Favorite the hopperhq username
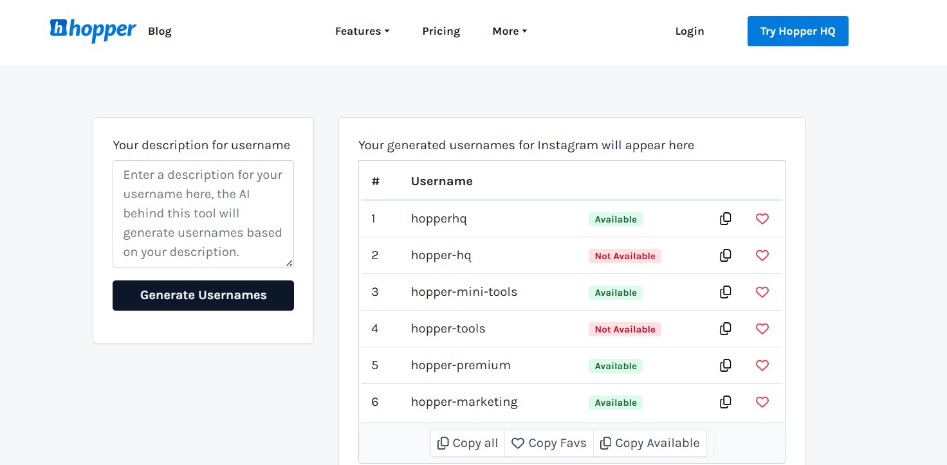 [x=762, y=219]
